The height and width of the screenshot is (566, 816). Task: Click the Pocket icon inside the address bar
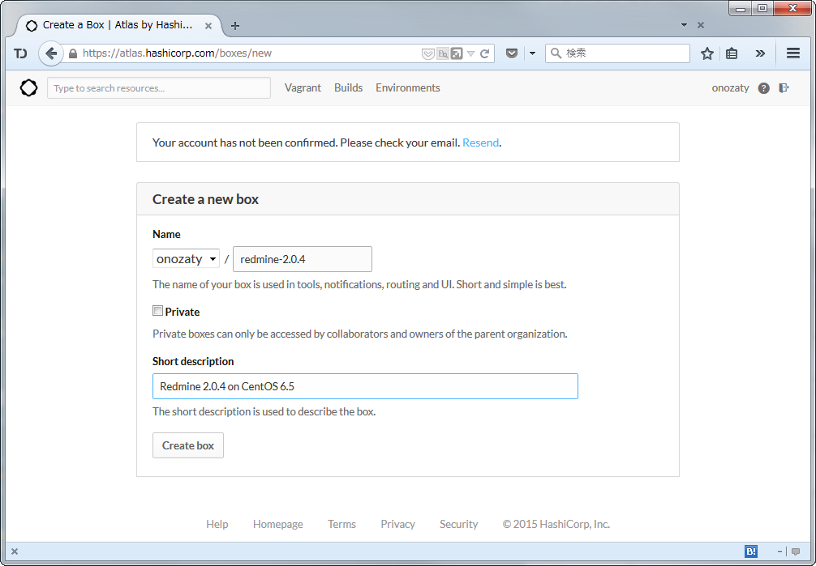click(x=427, y=53)
